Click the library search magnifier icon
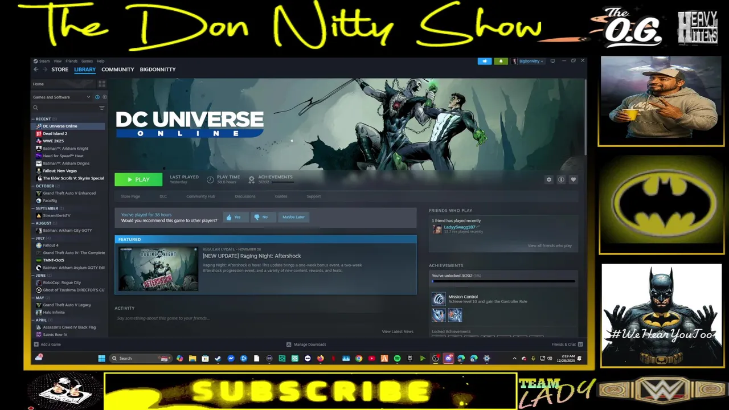This screenshot has height=410, width=729. (35, 108)
